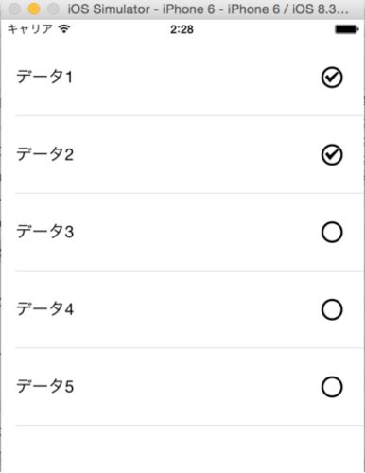Click the iOS Simulator window title
365x473 pixels.
[208, 9]
